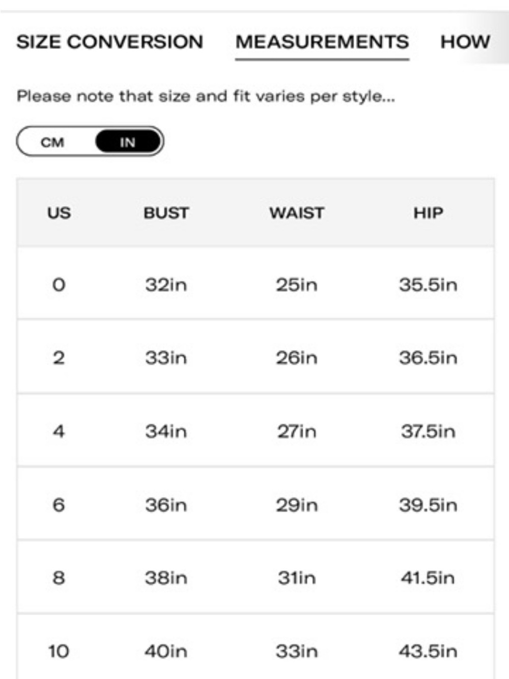Select the partially visible HOW tab
Viewport: 509px width, 679px height.
tap(465, 42)
